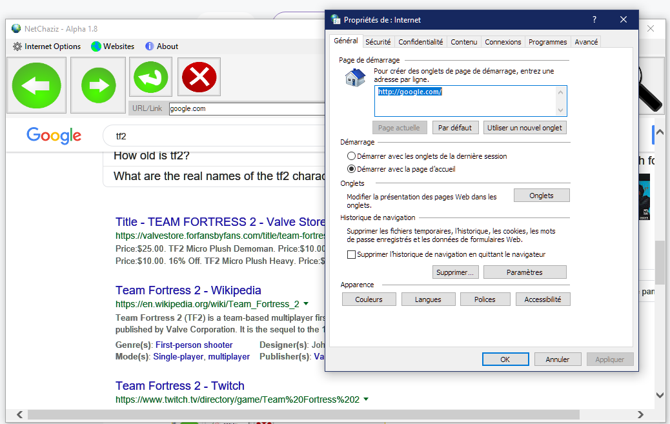The width and height of the screenshot is (670, 424).
Task: Stop loading with the red X icon
Action: 199,77
